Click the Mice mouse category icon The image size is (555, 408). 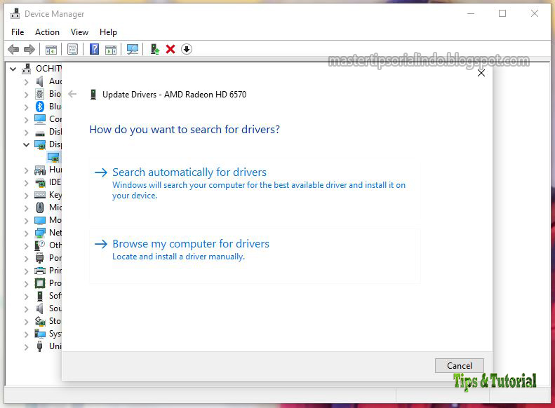[x=40, y=208]
